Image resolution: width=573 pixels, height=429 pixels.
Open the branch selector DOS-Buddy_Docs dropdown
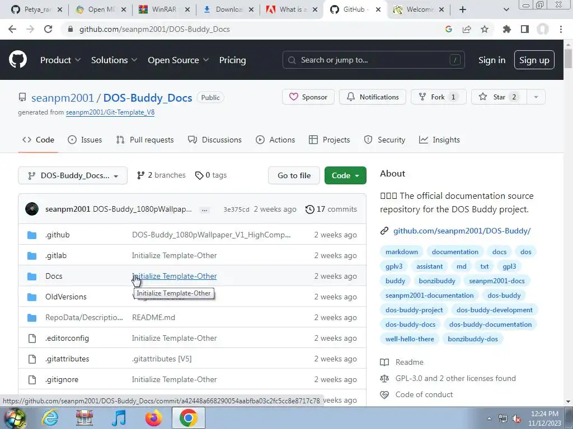(73, 175)
